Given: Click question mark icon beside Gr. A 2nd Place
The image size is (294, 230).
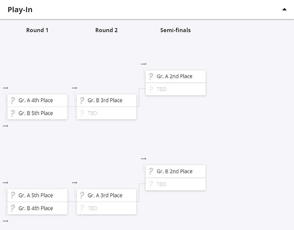Looking at the screenshot, I should (151, 77).
